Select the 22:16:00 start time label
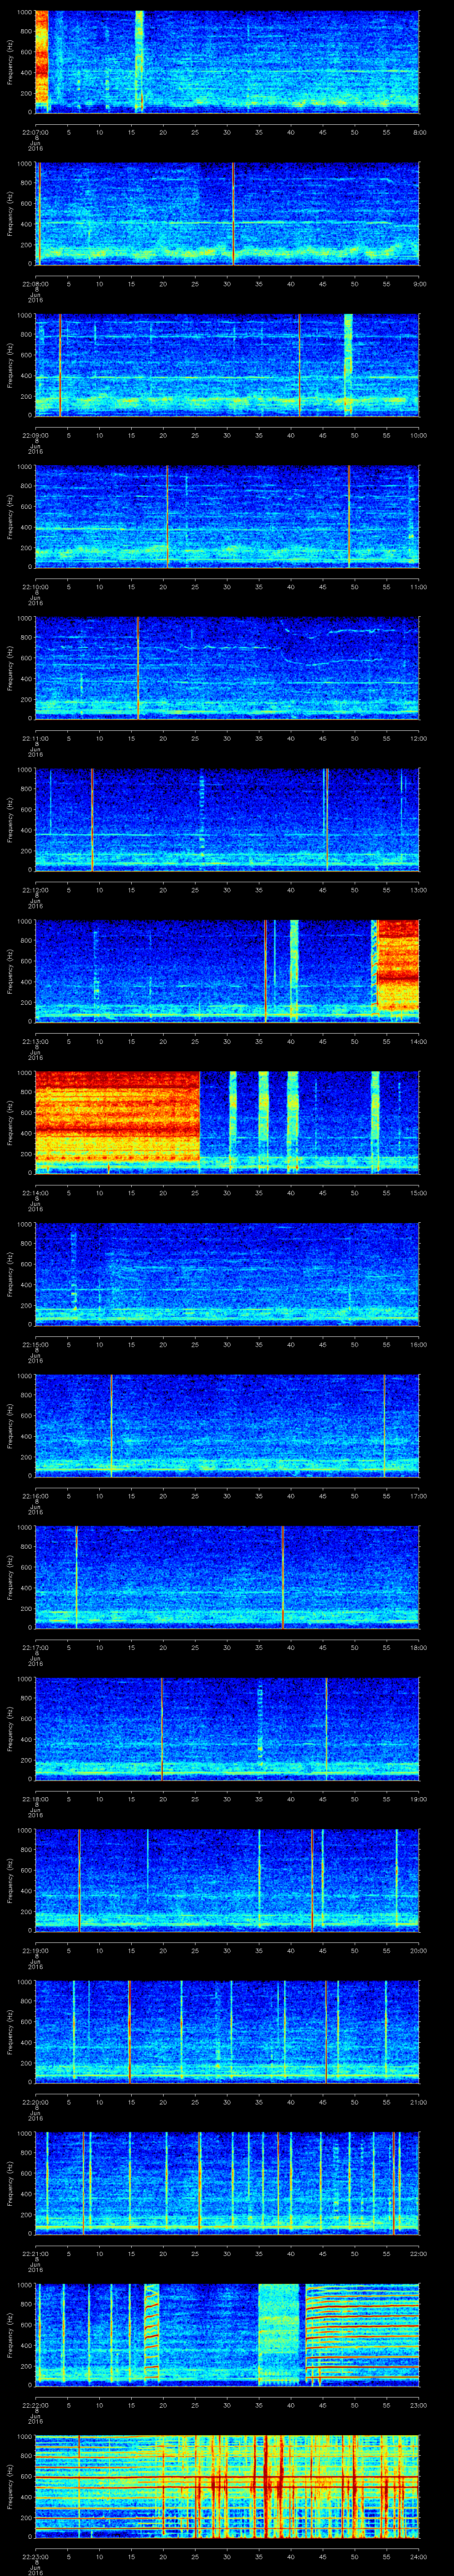Screen dimensions: 454x2576 35,1496
